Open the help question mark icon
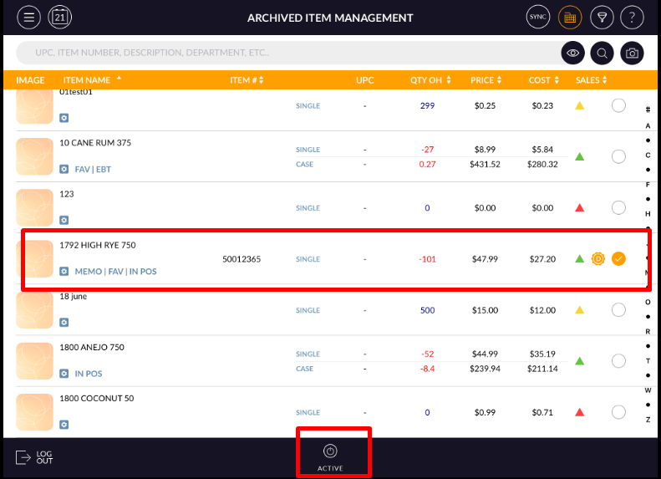 coord(633,17)
